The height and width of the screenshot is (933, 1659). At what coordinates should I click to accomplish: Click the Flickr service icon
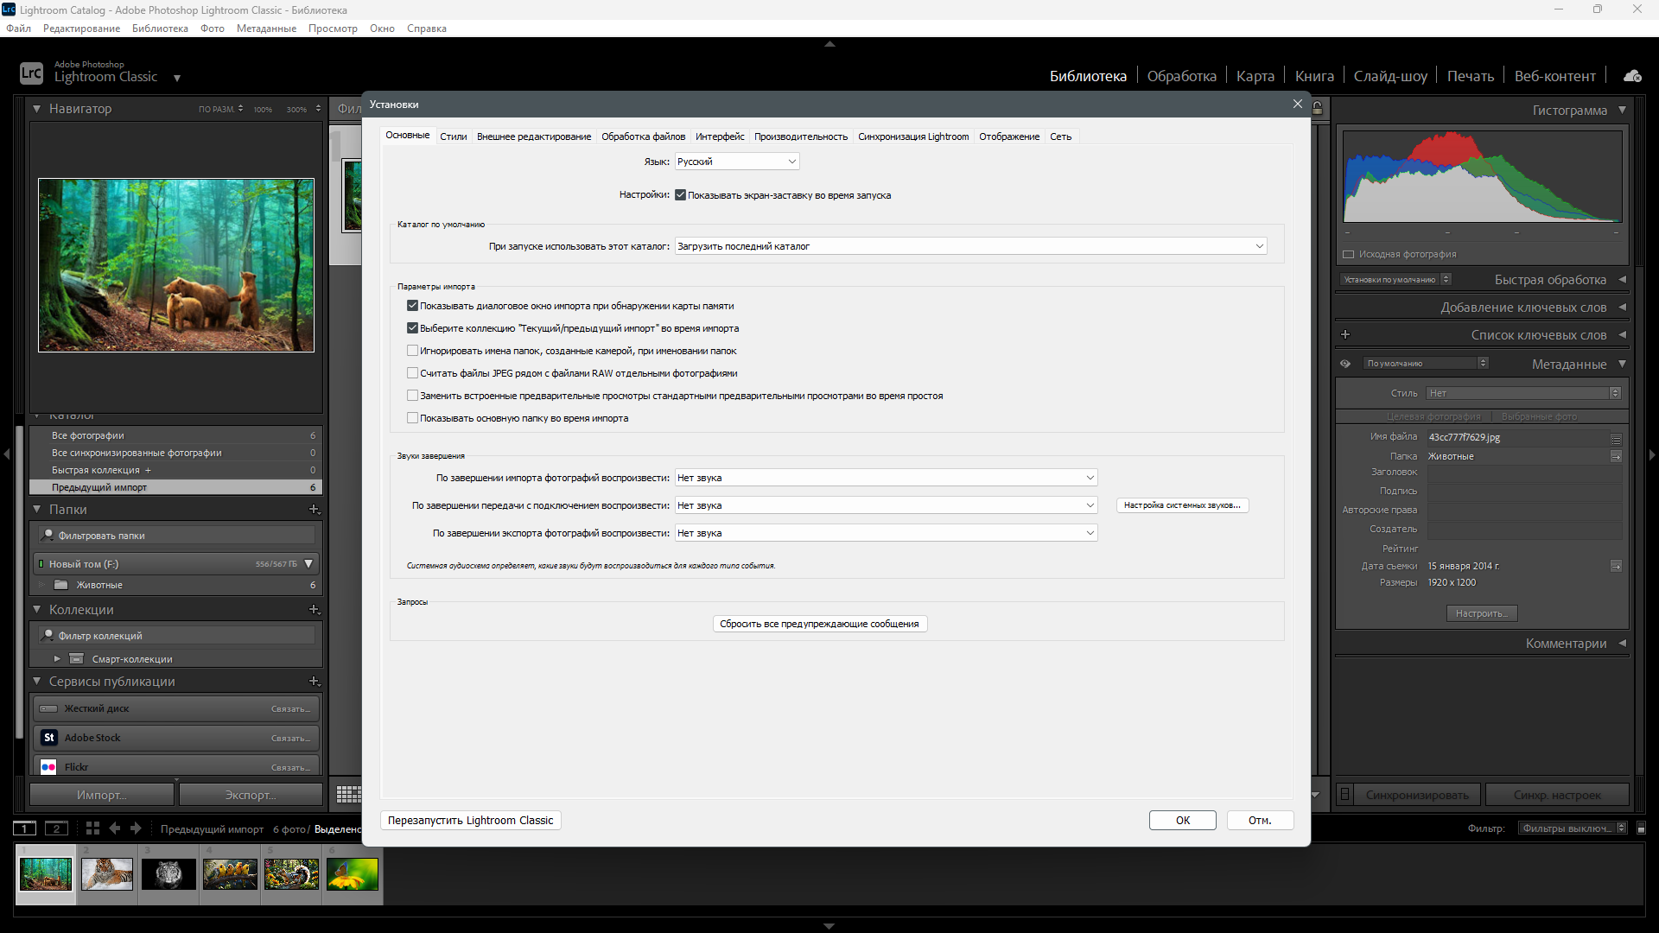pyautogui.click(x=49, y=767)
